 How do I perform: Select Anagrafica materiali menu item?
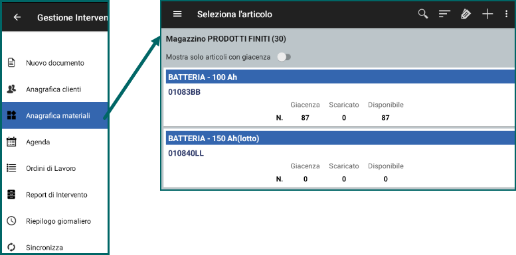tap(55, 115)
